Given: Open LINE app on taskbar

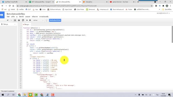Looking at the screenshot, I should pyautogui.click(x=31, y=95).
